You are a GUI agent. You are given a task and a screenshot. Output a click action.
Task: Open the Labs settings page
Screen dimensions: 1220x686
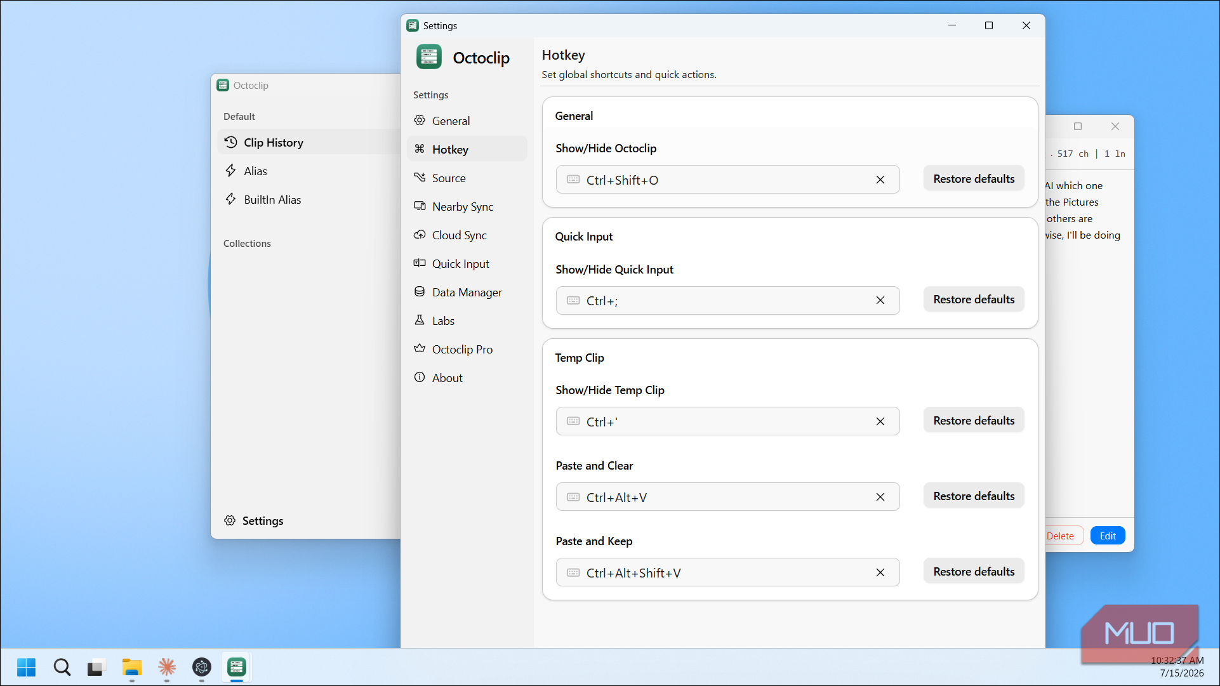467,320
